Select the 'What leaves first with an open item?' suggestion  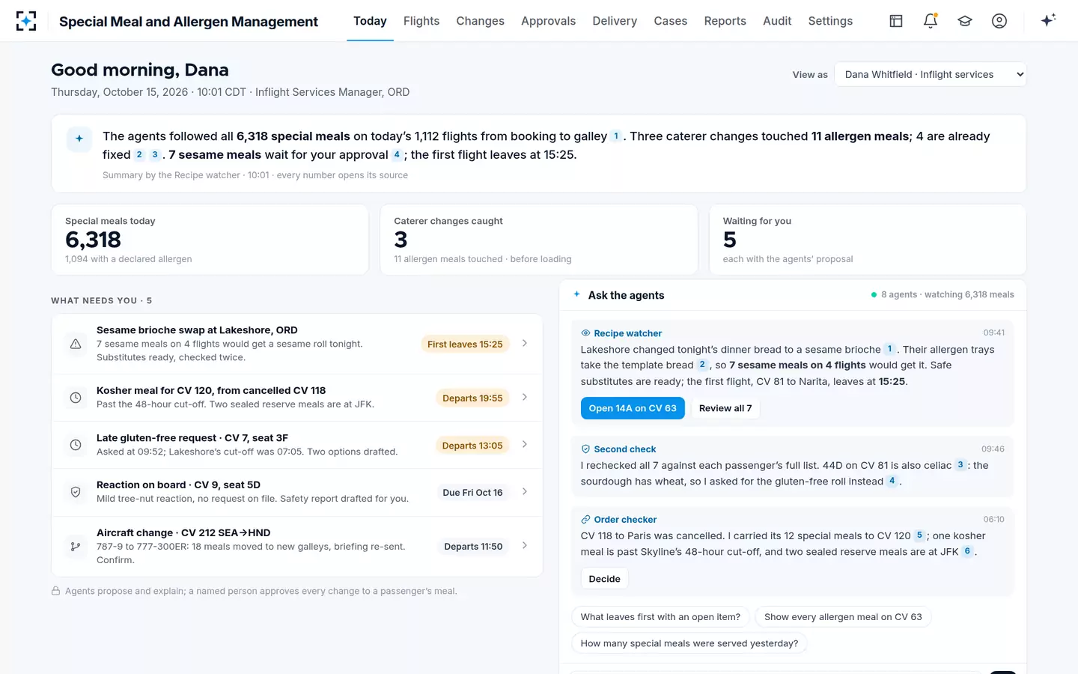coord(660,617)
